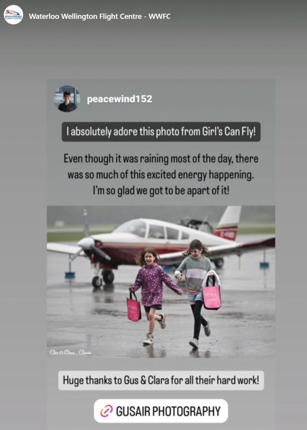Click the airplane's nose landing wheel
307x430 pixels.
pos(97,282)
